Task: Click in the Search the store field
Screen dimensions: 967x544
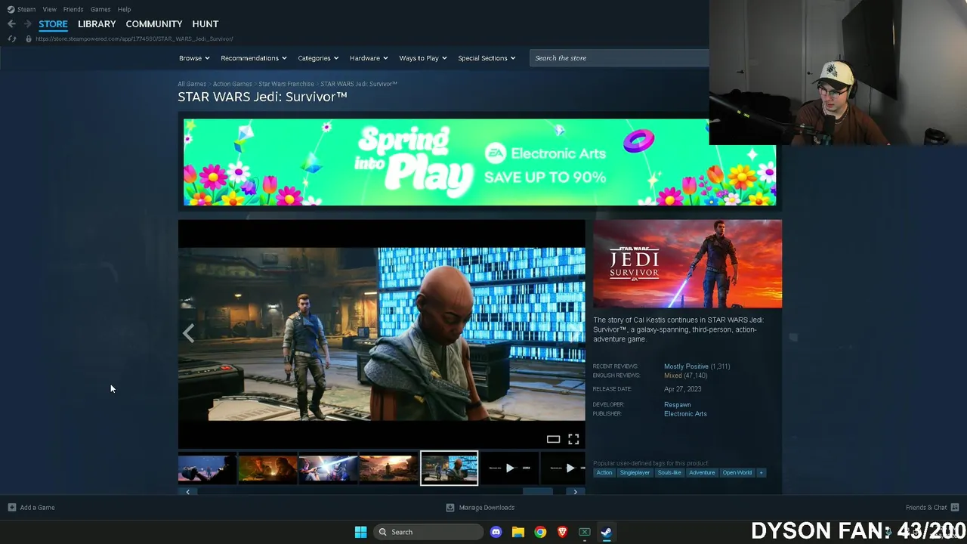Action: click(x=619, y=58)
